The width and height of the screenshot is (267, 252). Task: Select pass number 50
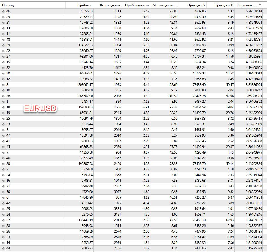tap(8, 192)
